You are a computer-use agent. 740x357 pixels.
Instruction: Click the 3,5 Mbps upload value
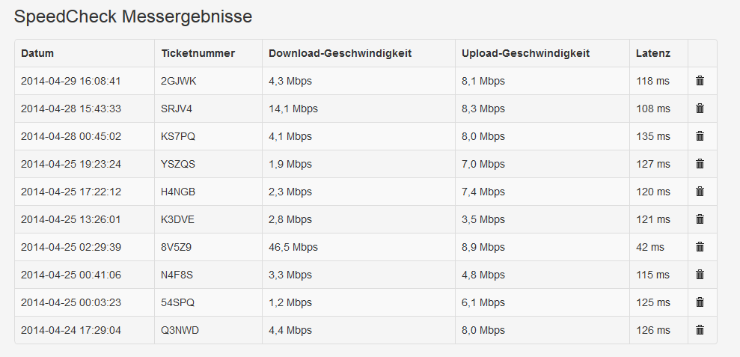pos(483,219)
